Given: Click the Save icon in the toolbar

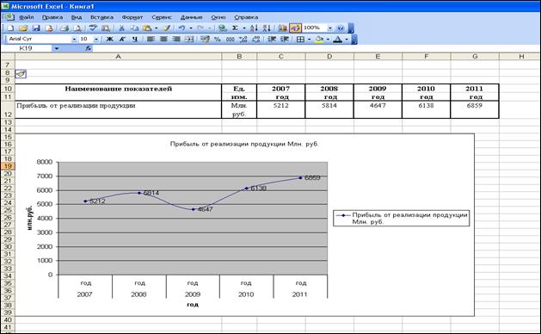Looking at the screenshot, I should [x=36, y=28].
